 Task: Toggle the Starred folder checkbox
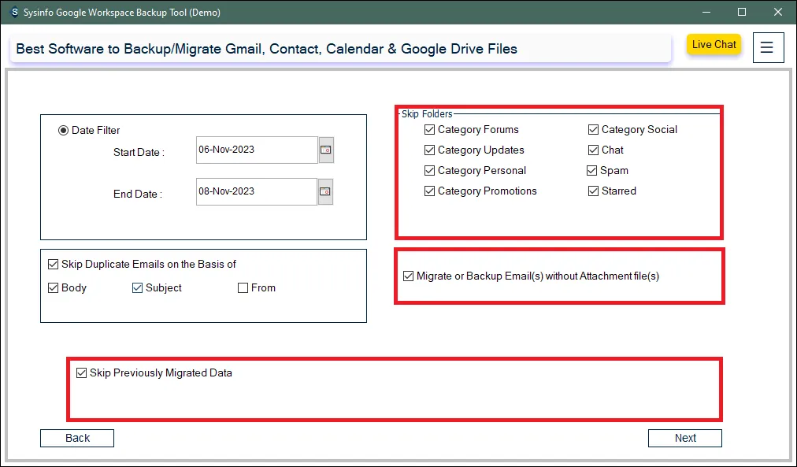(594, 191)
